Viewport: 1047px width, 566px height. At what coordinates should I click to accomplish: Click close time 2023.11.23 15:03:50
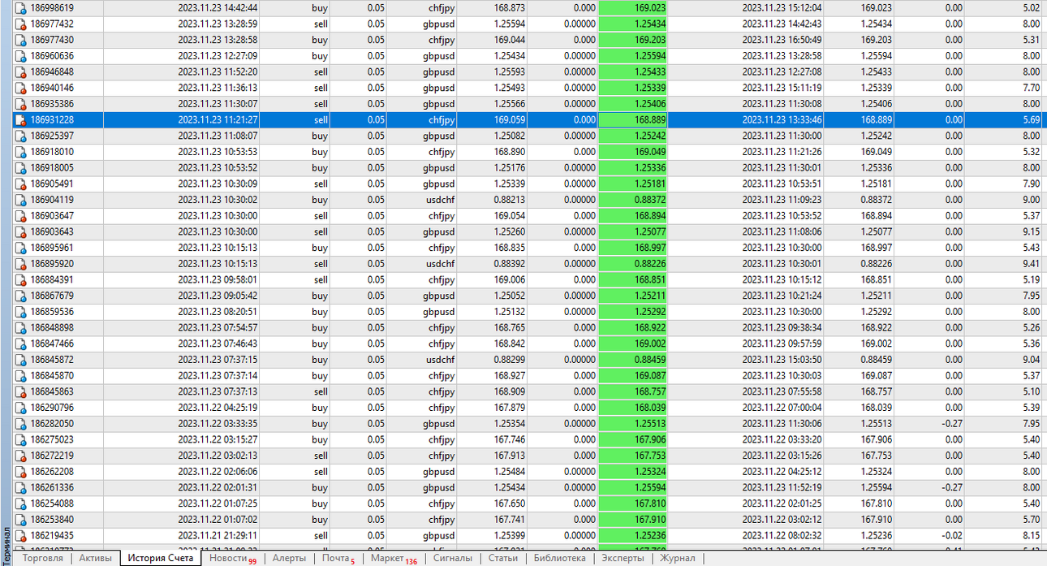(x=782, y=359)
